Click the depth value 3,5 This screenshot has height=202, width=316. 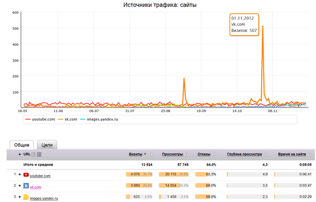(265, 186)
